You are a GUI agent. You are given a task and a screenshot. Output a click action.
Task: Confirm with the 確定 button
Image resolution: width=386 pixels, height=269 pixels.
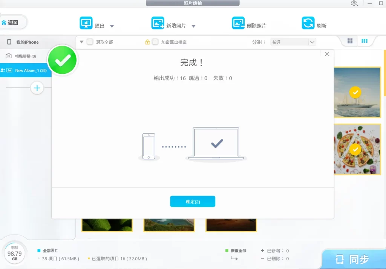193,201
